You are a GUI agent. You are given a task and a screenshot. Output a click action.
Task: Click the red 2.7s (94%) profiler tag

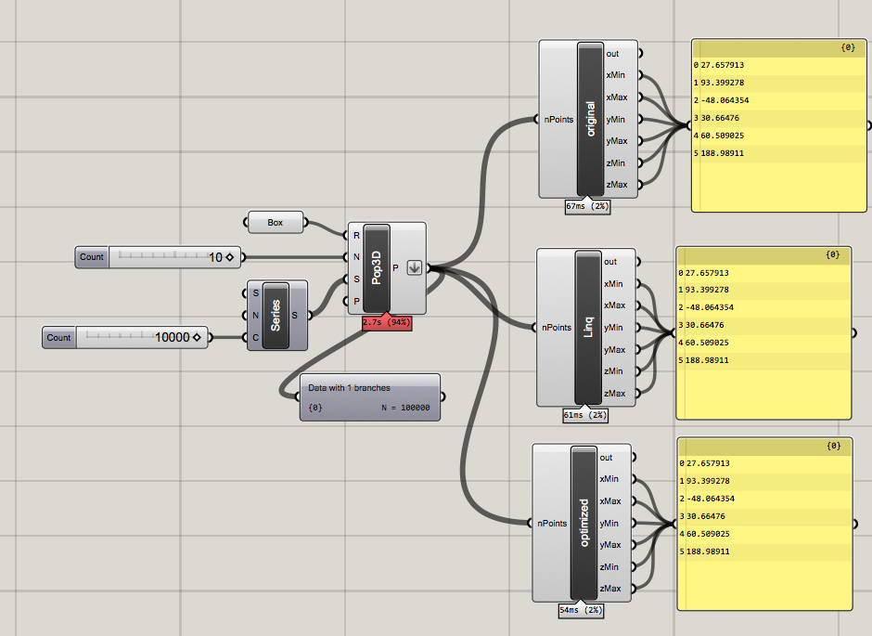click(387, 322)
